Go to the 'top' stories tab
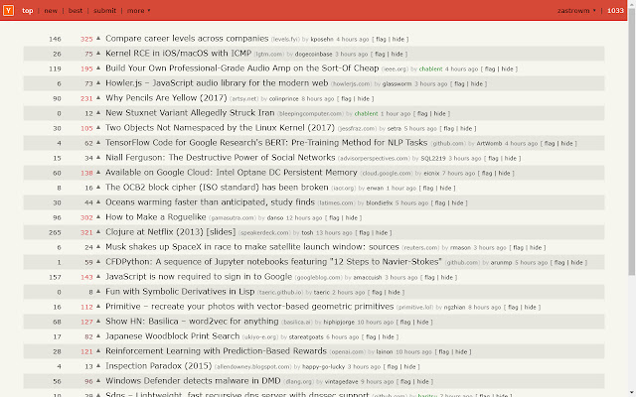636x397 pixels. tap(27, 11)
